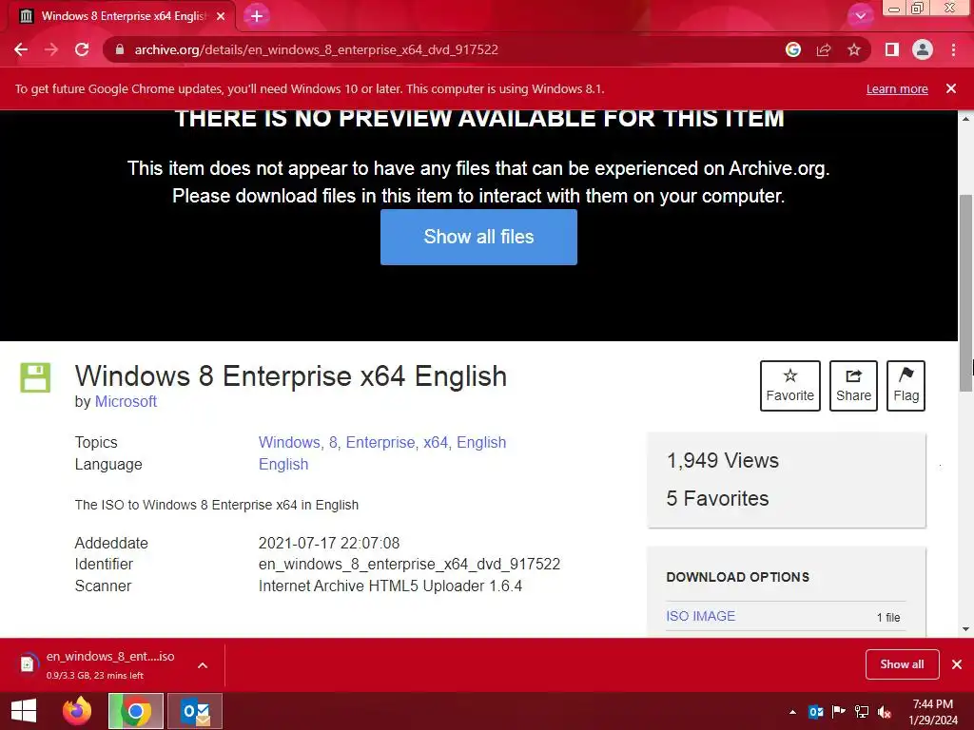Click the Show all files button
974x730 pixels.
478,237
